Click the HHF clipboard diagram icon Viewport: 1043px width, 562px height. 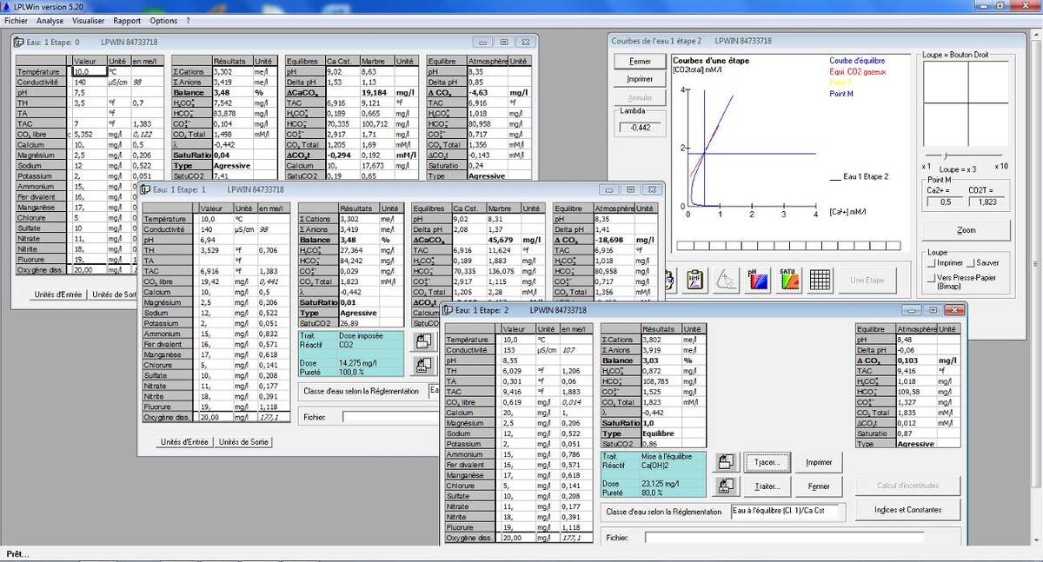(695, 280)
